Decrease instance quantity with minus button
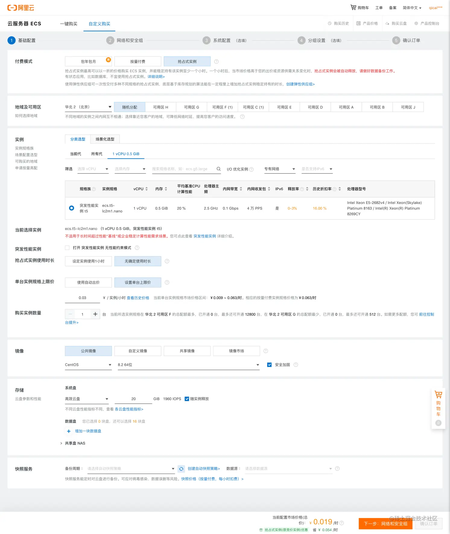Screen dimensions: 450x534 coord(70,314)
